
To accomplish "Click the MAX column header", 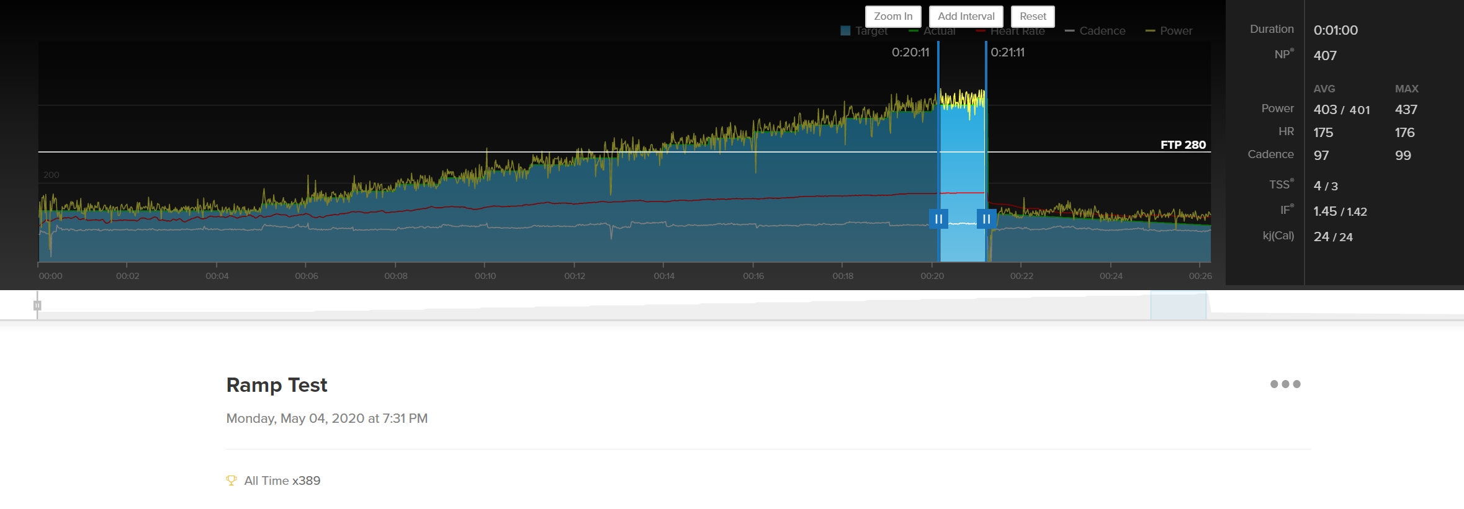I will tap(1407, 89).
